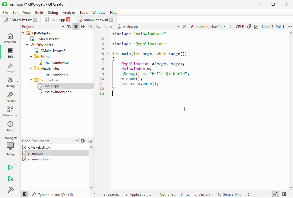Toggle the read-only lock icon in editor toolbar

click(111, 26)
